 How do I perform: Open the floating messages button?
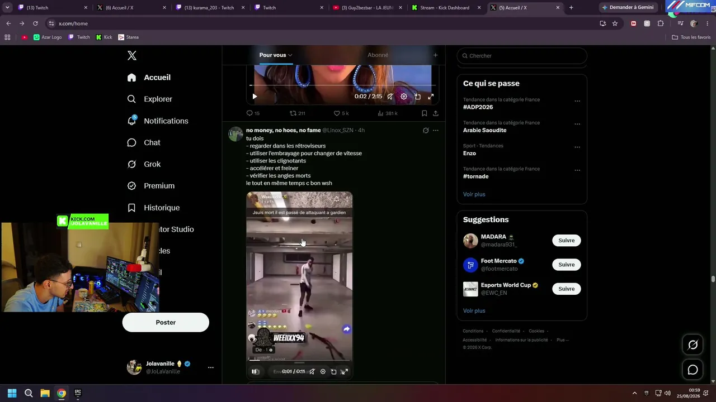693,370
